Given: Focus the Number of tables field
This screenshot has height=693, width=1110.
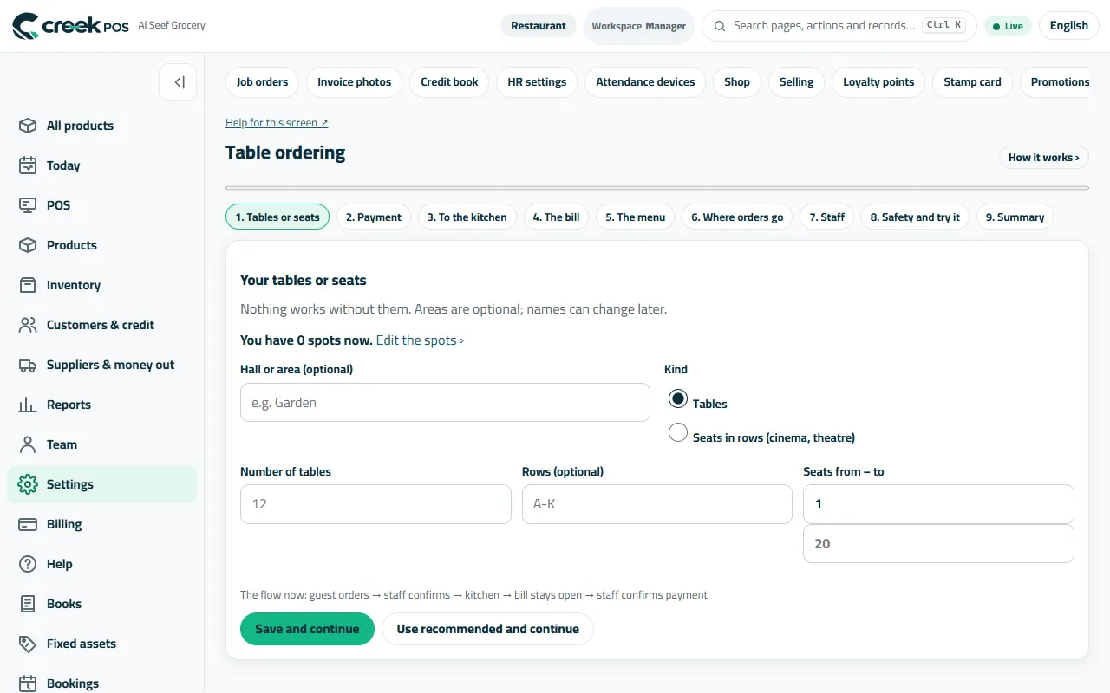Looking at the screenshot, I should [x=375, y=504].
